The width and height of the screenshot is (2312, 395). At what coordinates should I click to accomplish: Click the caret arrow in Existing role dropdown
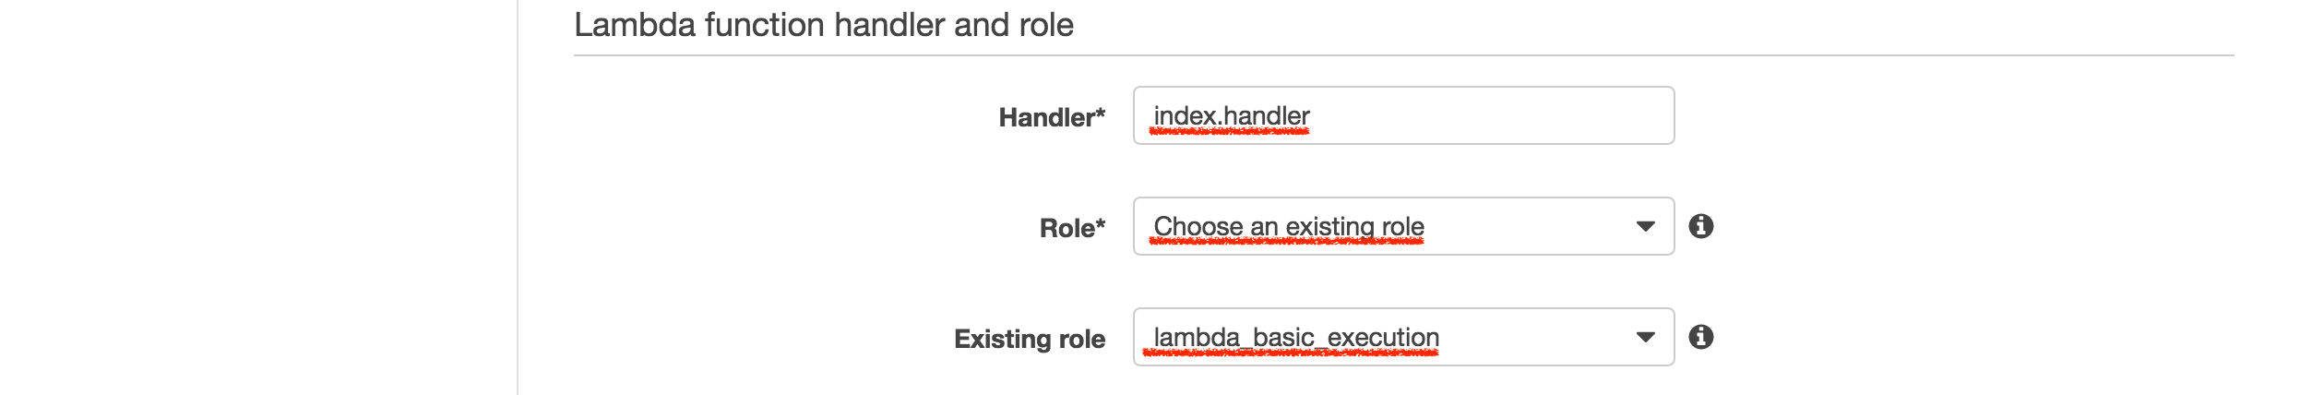point(1645,337)
